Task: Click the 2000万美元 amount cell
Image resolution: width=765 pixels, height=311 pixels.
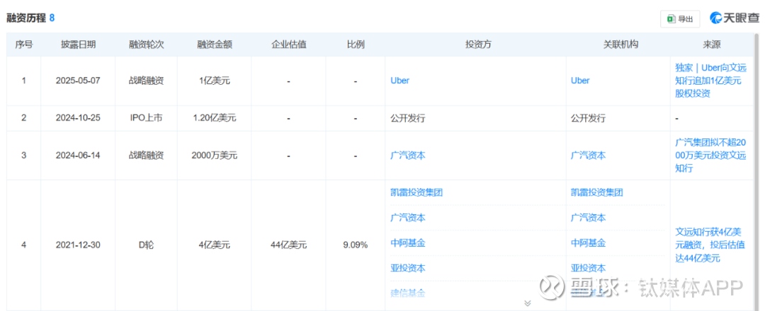Action: pyautogui.click(x=215, y=155)
